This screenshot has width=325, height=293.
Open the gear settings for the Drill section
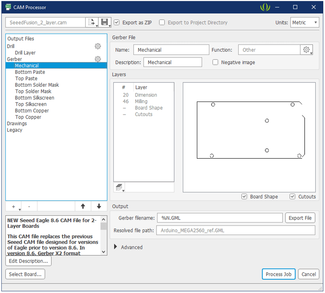[x=98, y=46]
